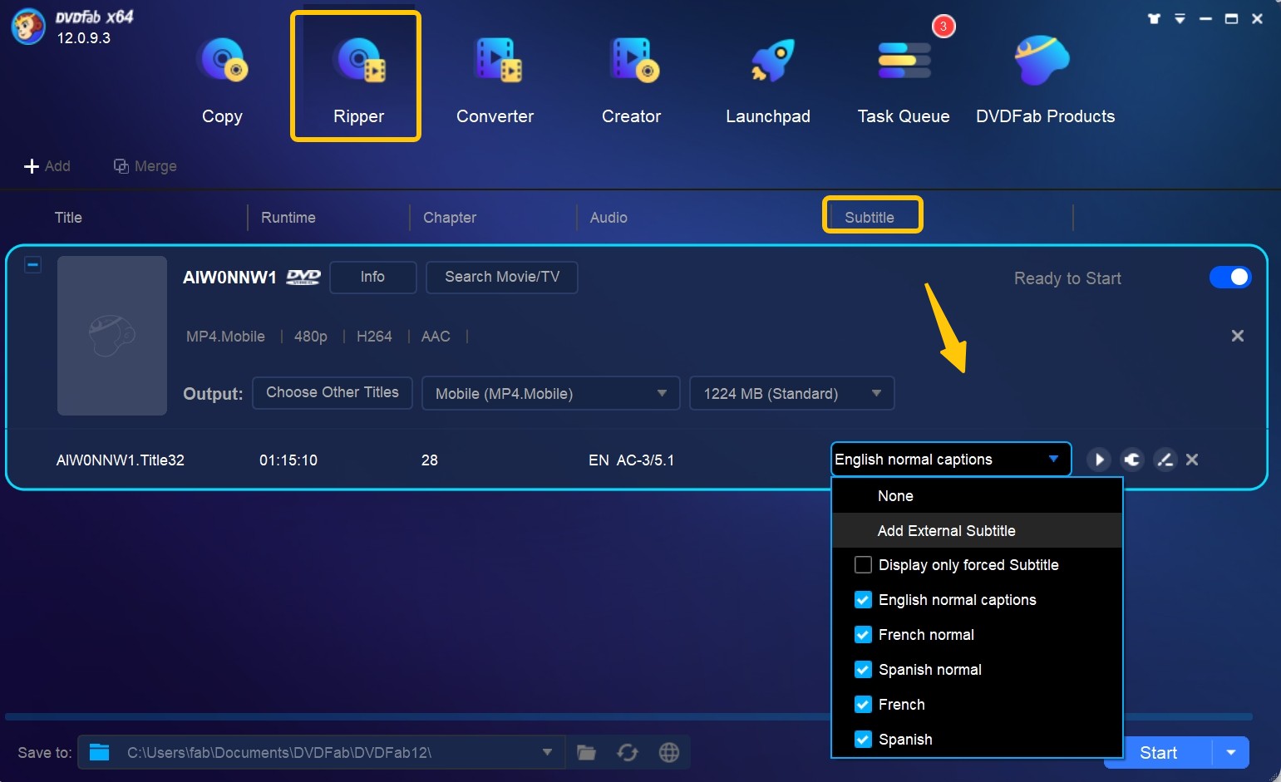Open the Launchpad rocket icon
This screenshot has width=1281, height=782.
coord(772,61)
